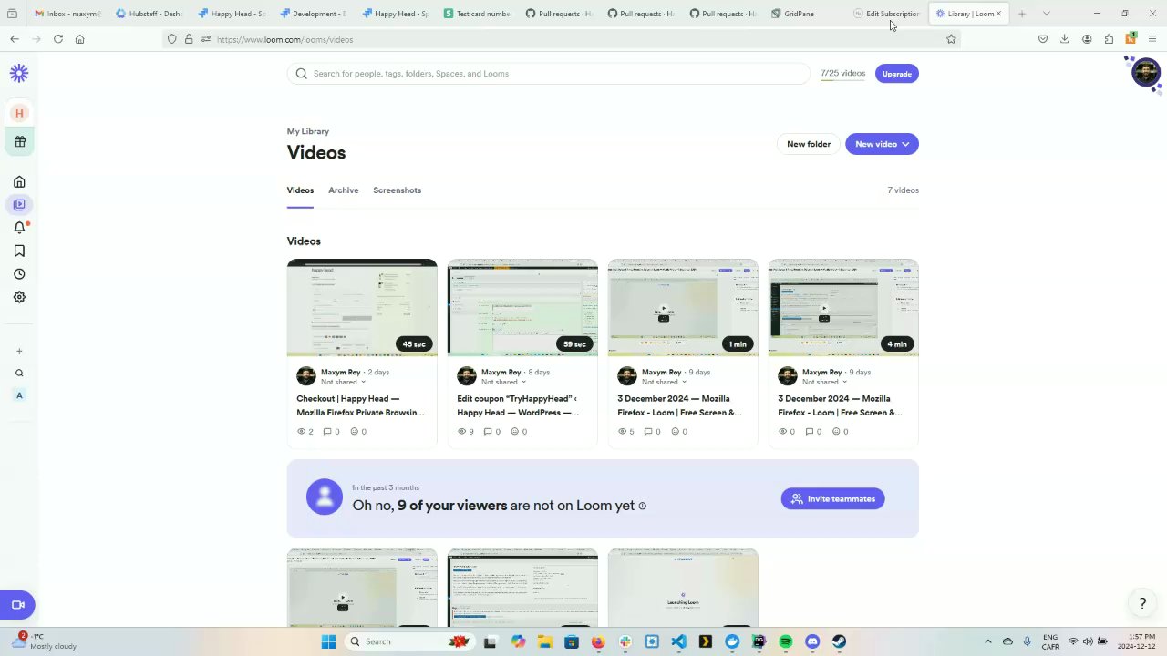The height and width of the screenshot is (656, 1167).
Task: Open Not shared dropdown on 4 min video
Action: [x=824, y=382]
